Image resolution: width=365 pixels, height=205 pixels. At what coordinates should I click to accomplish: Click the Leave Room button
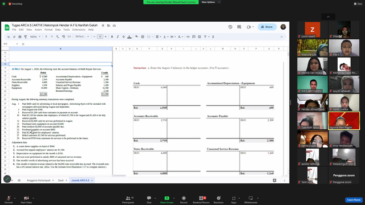[354, 200]
